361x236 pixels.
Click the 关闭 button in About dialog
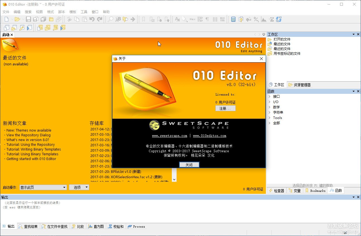coord(189,165)
